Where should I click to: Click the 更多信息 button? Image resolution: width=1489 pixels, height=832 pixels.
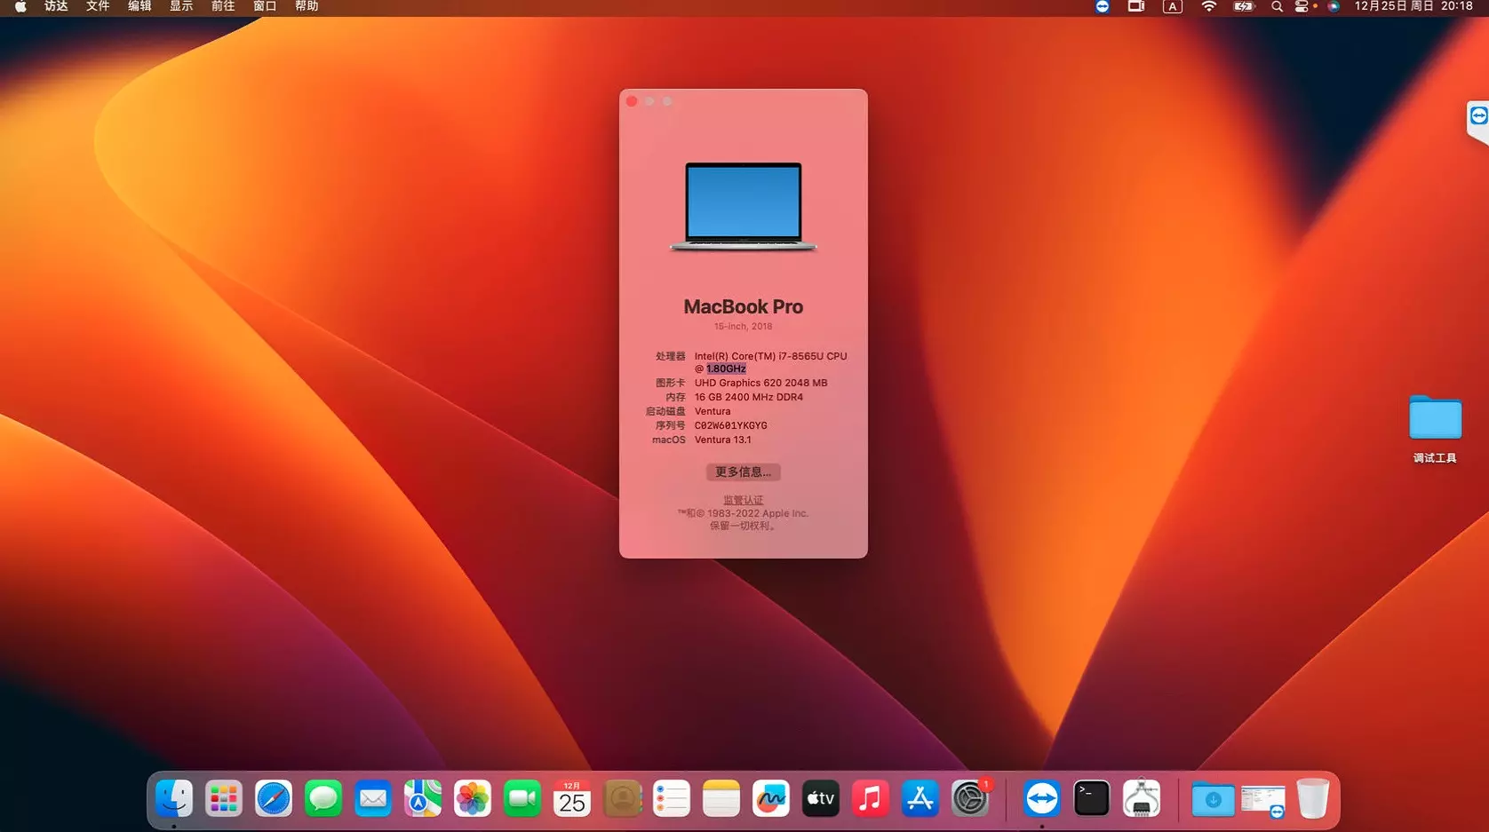click(743, 471)
